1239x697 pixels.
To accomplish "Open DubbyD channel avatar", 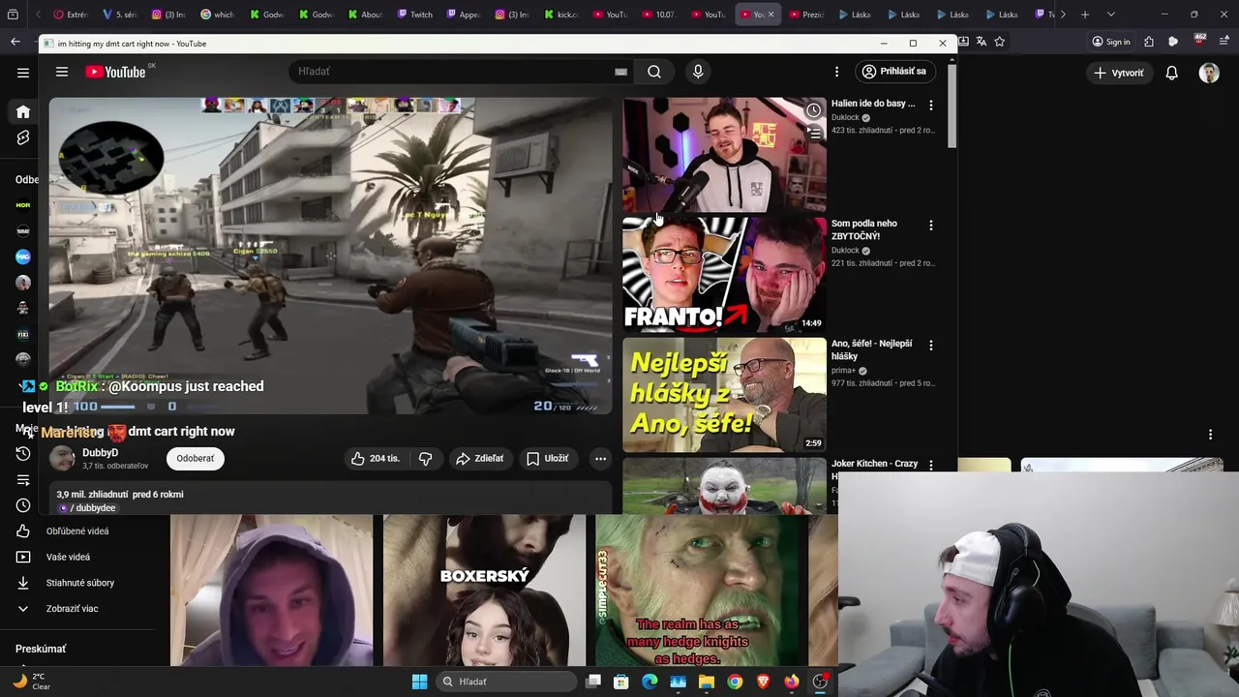I will (x=62, y=459).
